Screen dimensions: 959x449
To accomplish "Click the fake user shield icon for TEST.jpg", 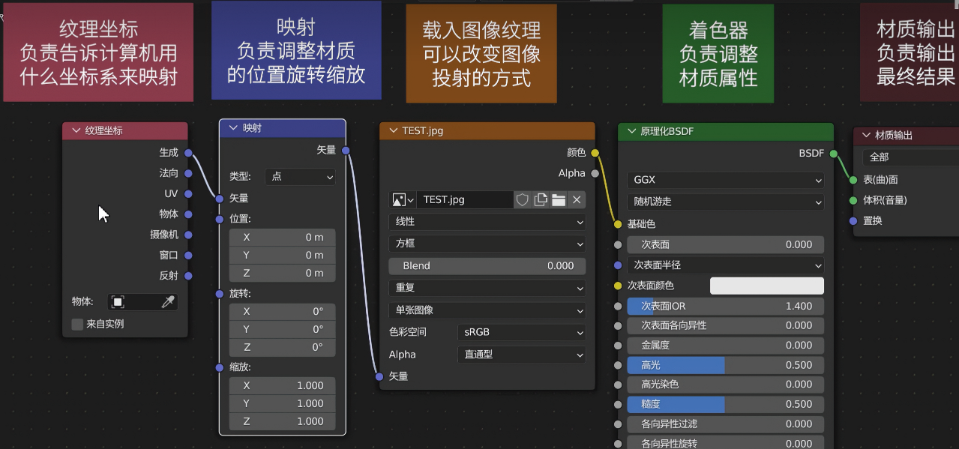I will 523,200.
